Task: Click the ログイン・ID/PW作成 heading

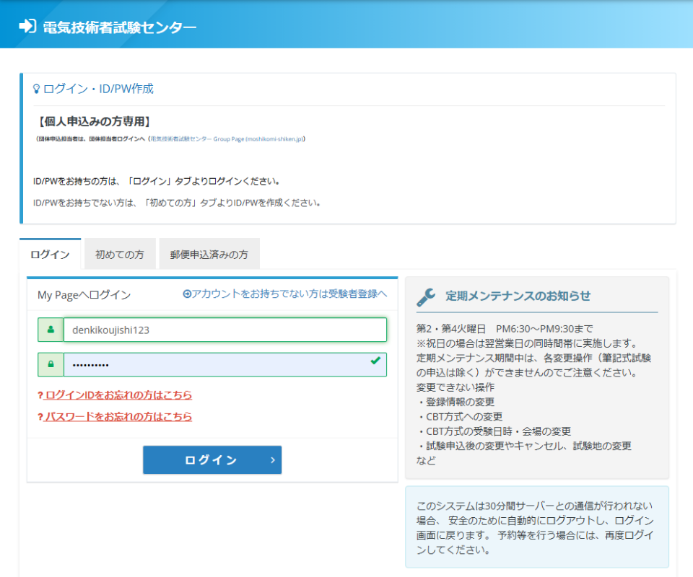Action: (98, 89)
